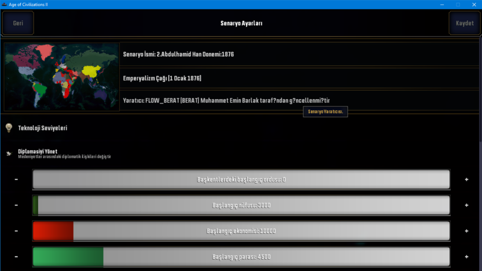Adjust the Başkentlerdeki başlangıç ordusu slider
This screenshot has height=271, width=482.
(241, 179)
